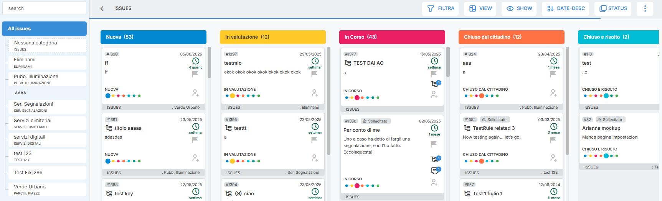Toggle the SHOW visibility options
662x201 pixels.
[x=519, y=8]
